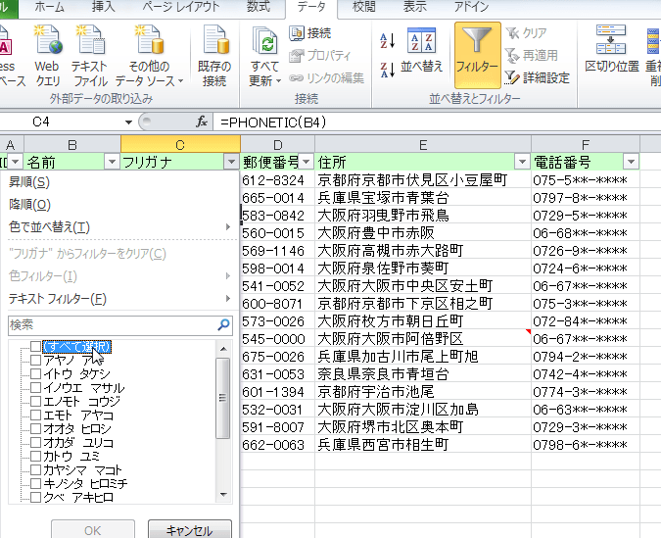The image size is (661, 538).
Task: Expand 色で並べ替え(T) submenu
Action: [120, 227]
